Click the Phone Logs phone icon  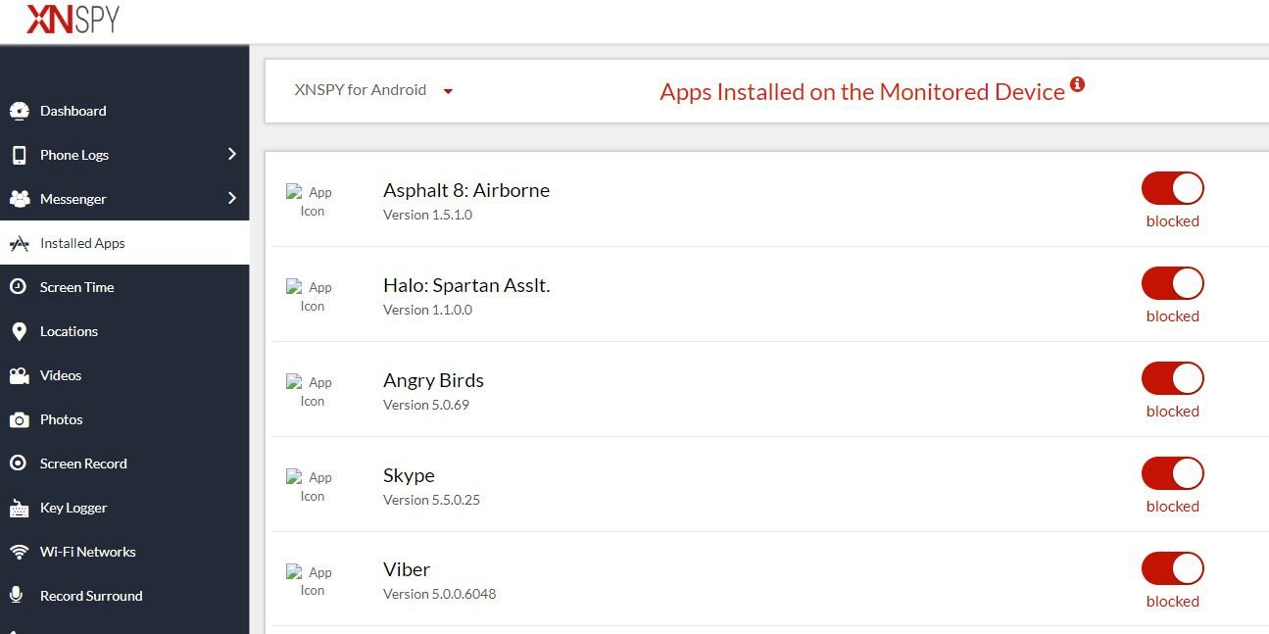19,155
